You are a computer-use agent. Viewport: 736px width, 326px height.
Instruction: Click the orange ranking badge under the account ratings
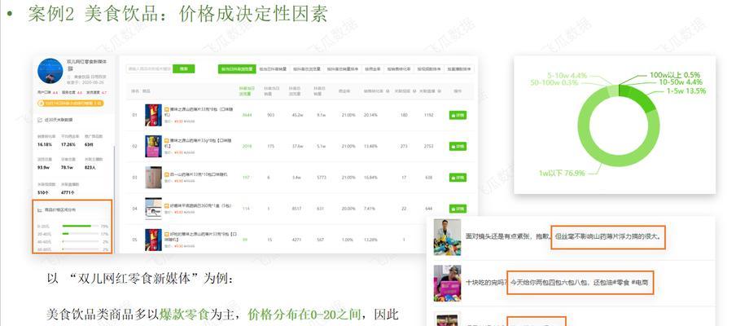point(71,103)
